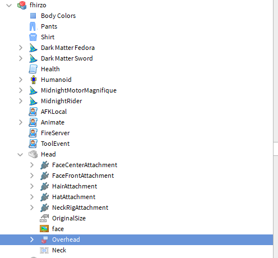Expand the MidnightRider node
The width and height of the screenshot is (278, 258).
[x=21, y=101]
